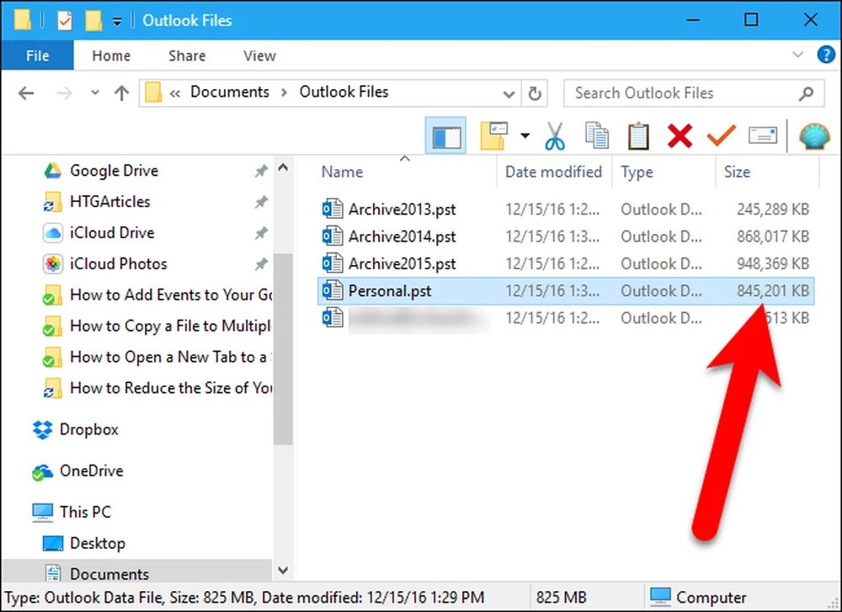842x612 pixels.
Task: Click the search magnifier icon
Action: (x=806, y=94)
